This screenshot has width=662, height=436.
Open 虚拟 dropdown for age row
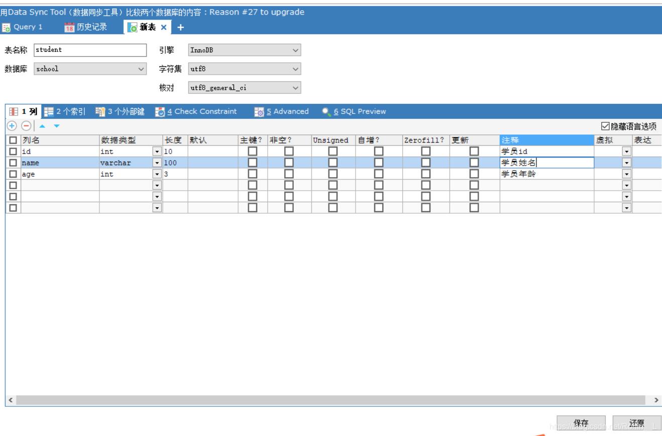coord(626,174)
